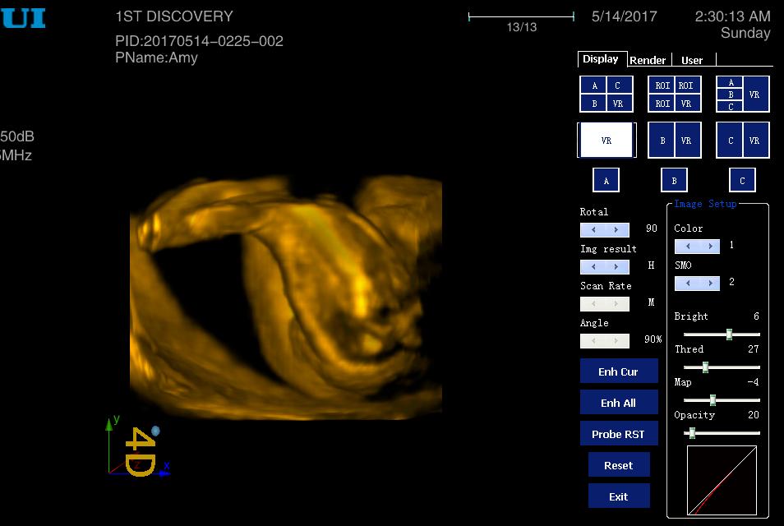Image resolution: width=784 pixels, height=526 pixels.
Task: Switch to single VR full view layout
Action: coord(606,141)
